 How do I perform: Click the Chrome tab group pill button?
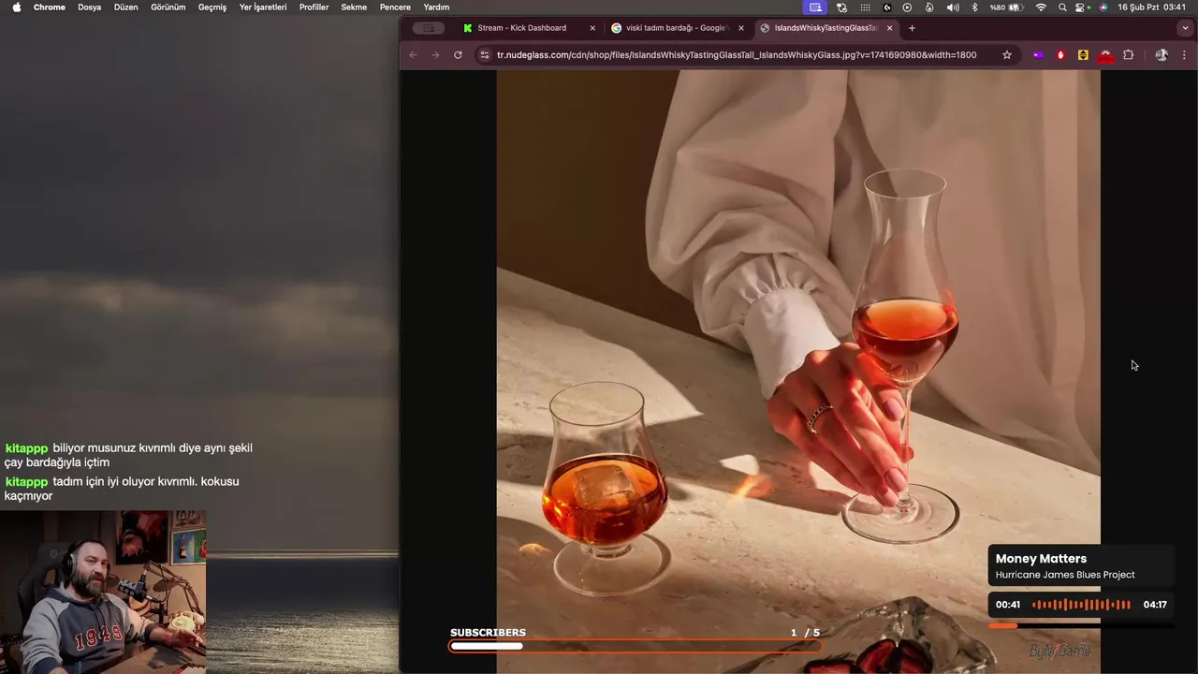pyautogui.click(x=429, y=28)
